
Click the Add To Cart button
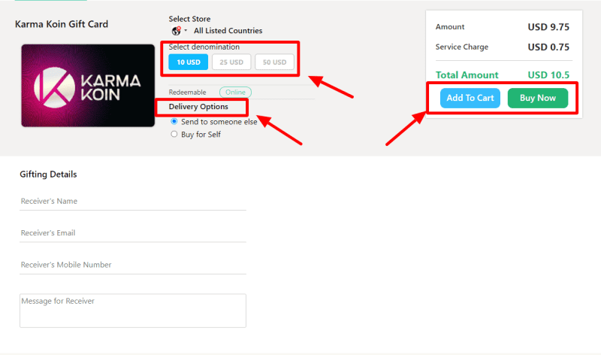pyautogui.click(x=470, y=98)
